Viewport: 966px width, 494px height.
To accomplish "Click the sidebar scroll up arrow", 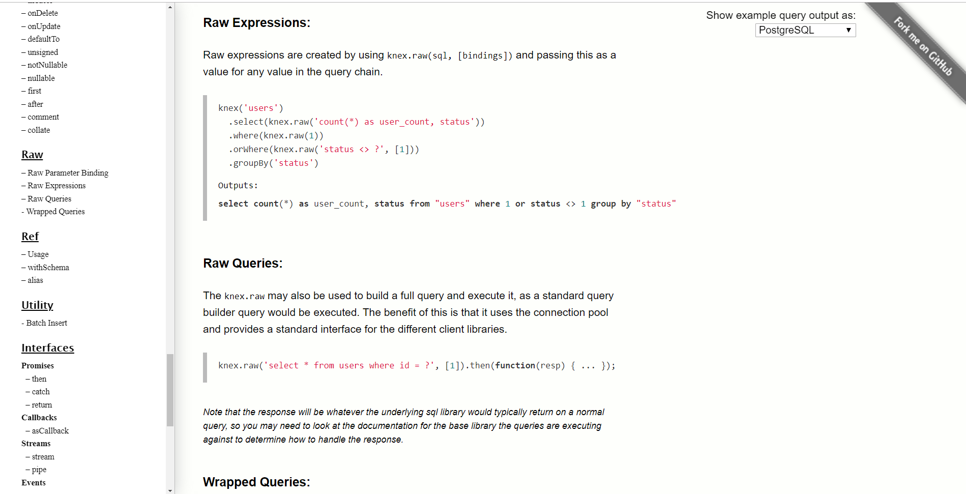I will coord(170,7).
